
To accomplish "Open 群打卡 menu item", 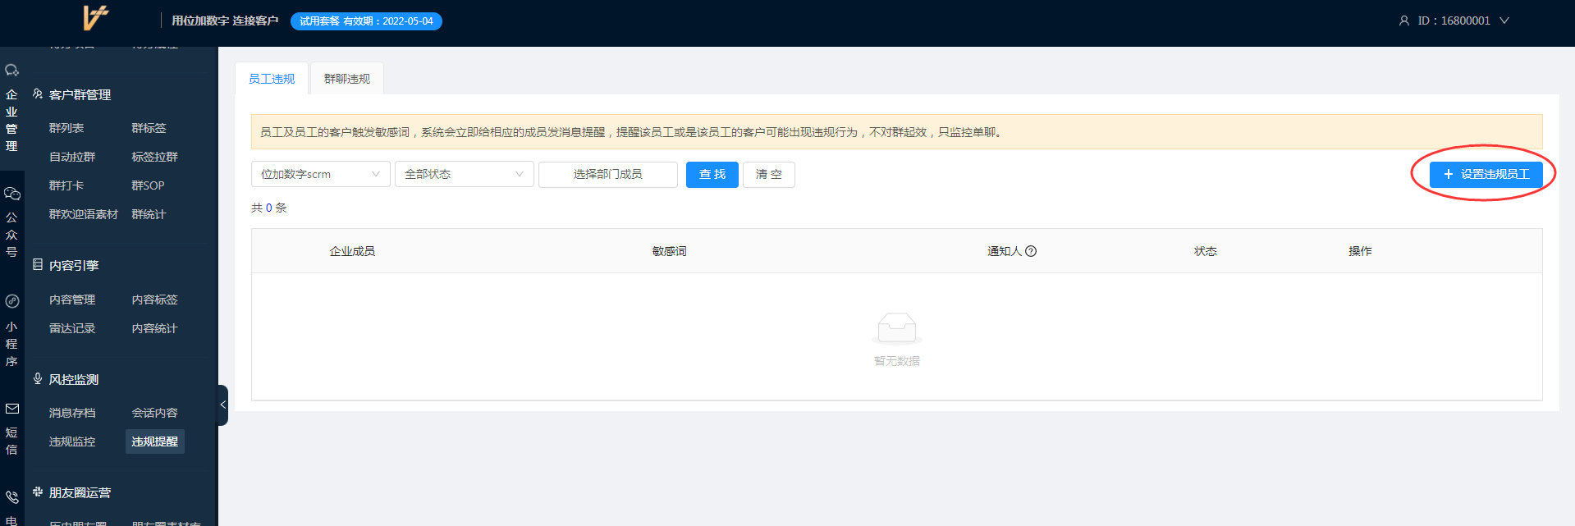I will point(66,185).
